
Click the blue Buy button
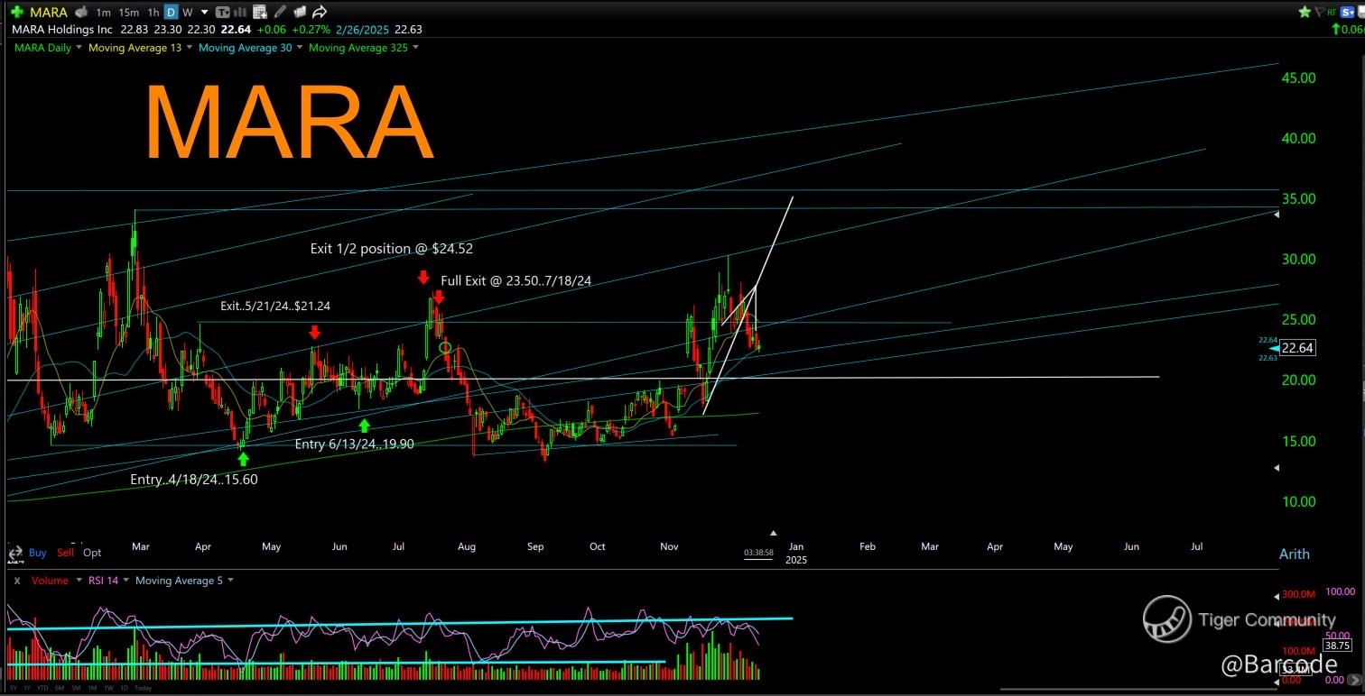[x=37, y=553]
